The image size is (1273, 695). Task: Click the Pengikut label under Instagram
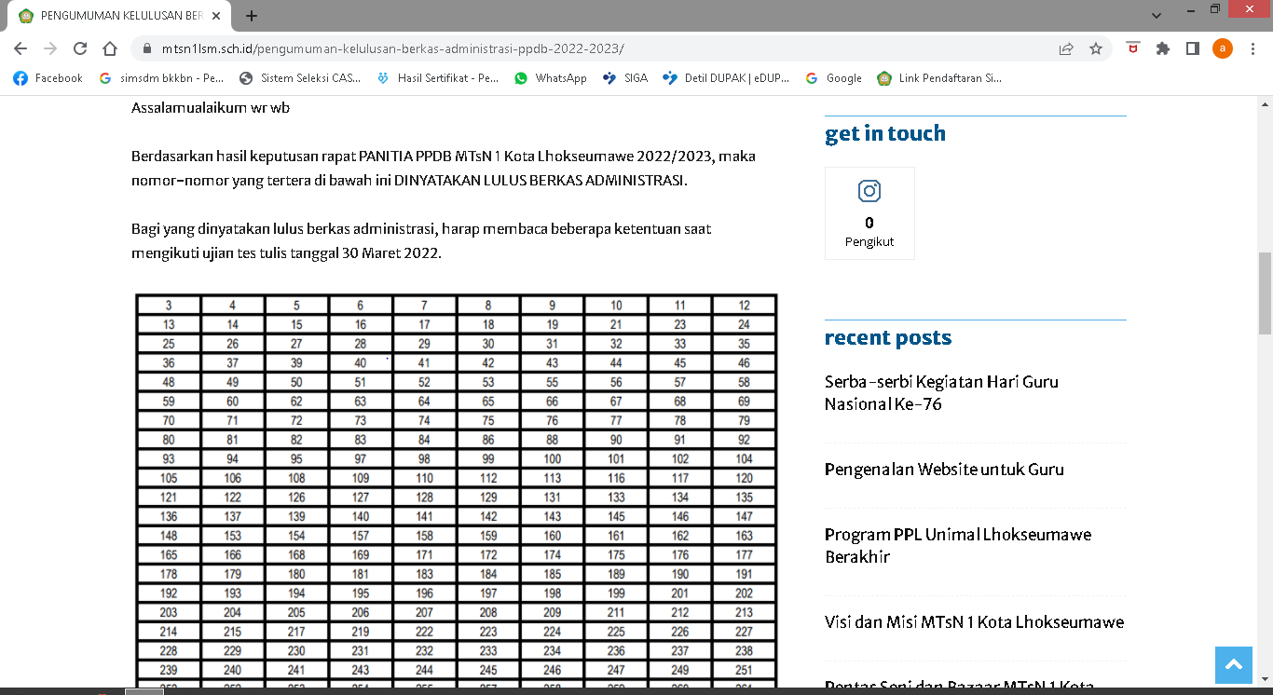869,241
